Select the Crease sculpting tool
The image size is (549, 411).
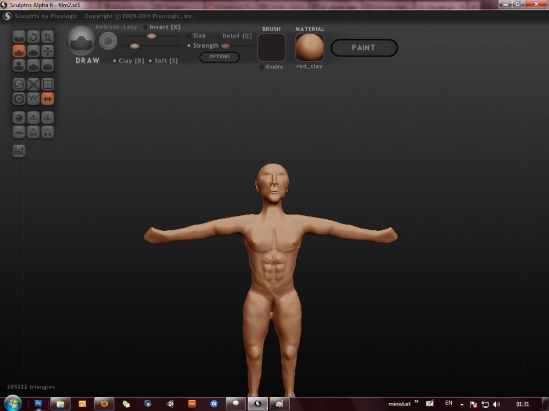[x=19, y=37]
